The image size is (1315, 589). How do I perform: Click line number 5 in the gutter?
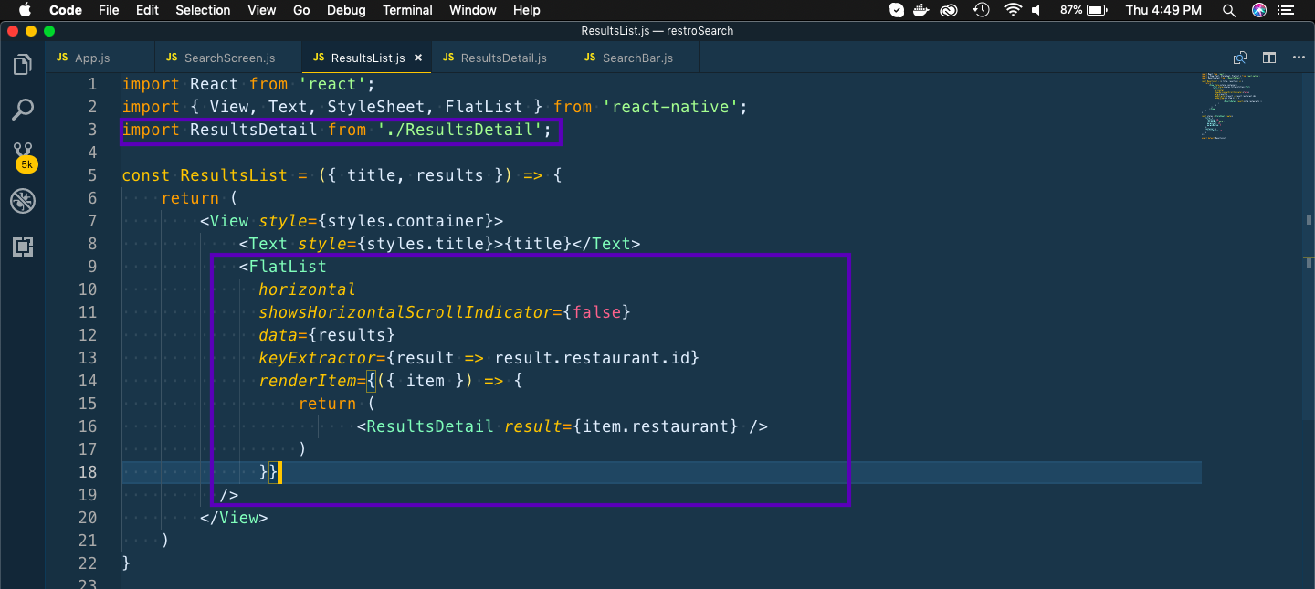pos(92,175)
